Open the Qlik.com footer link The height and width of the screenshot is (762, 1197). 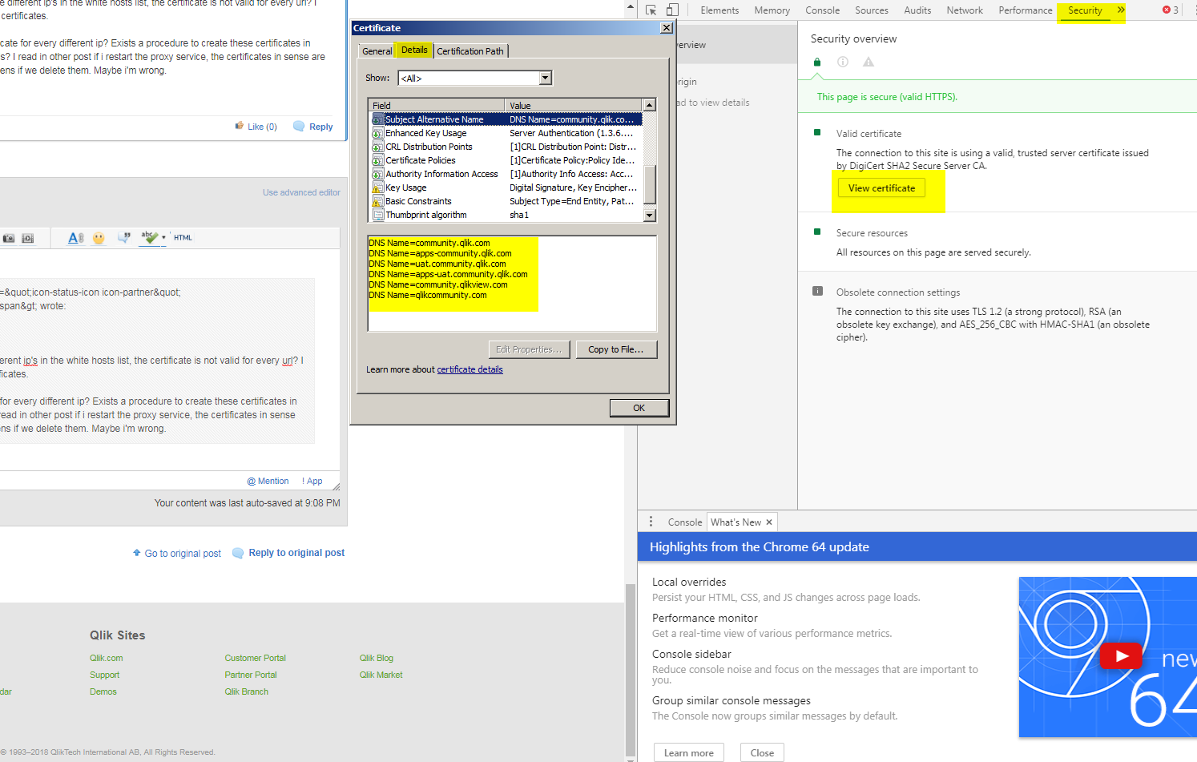pos(106,658)
